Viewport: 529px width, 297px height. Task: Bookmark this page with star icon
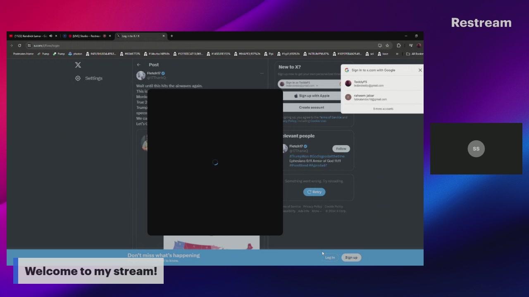[387, 45]
